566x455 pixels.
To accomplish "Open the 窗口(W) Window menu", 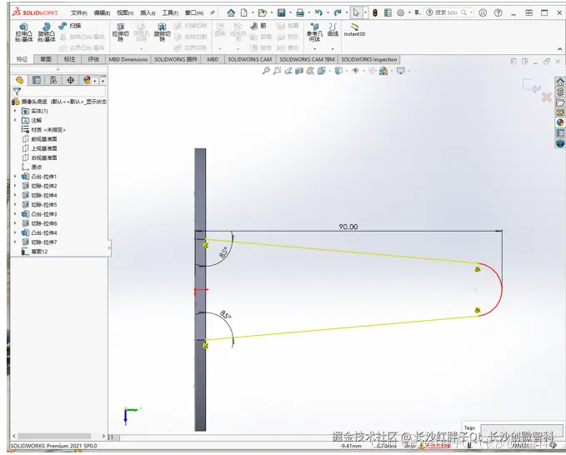I will [194, 12].
